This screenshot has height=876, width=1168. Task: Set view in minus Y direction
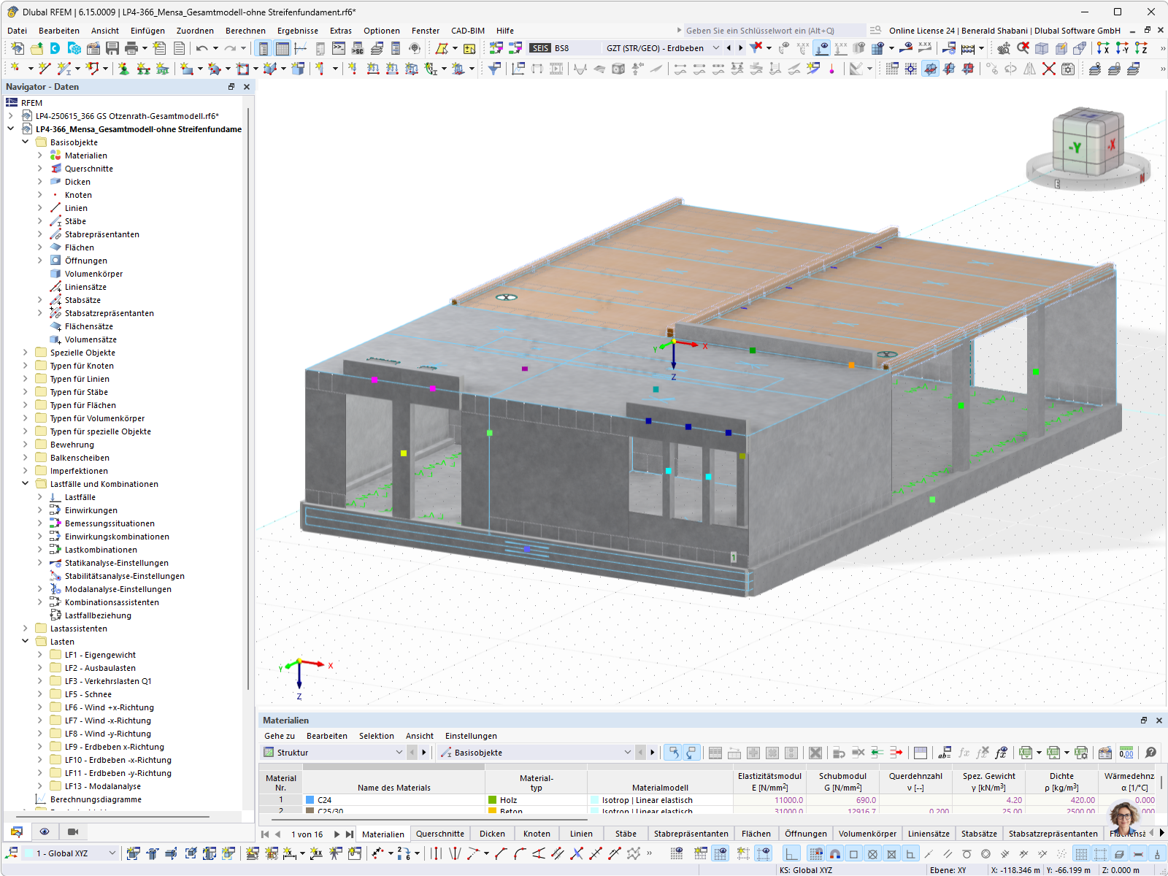pos(1122,48)
